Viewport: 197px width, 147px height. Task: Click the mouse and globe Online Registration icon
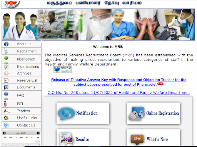click(137, 114)
